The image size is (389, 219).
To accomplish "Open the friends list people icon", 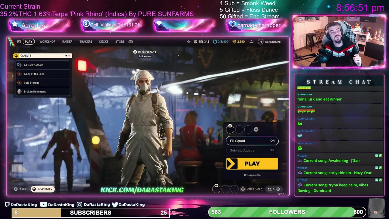I will click(270, 189).
